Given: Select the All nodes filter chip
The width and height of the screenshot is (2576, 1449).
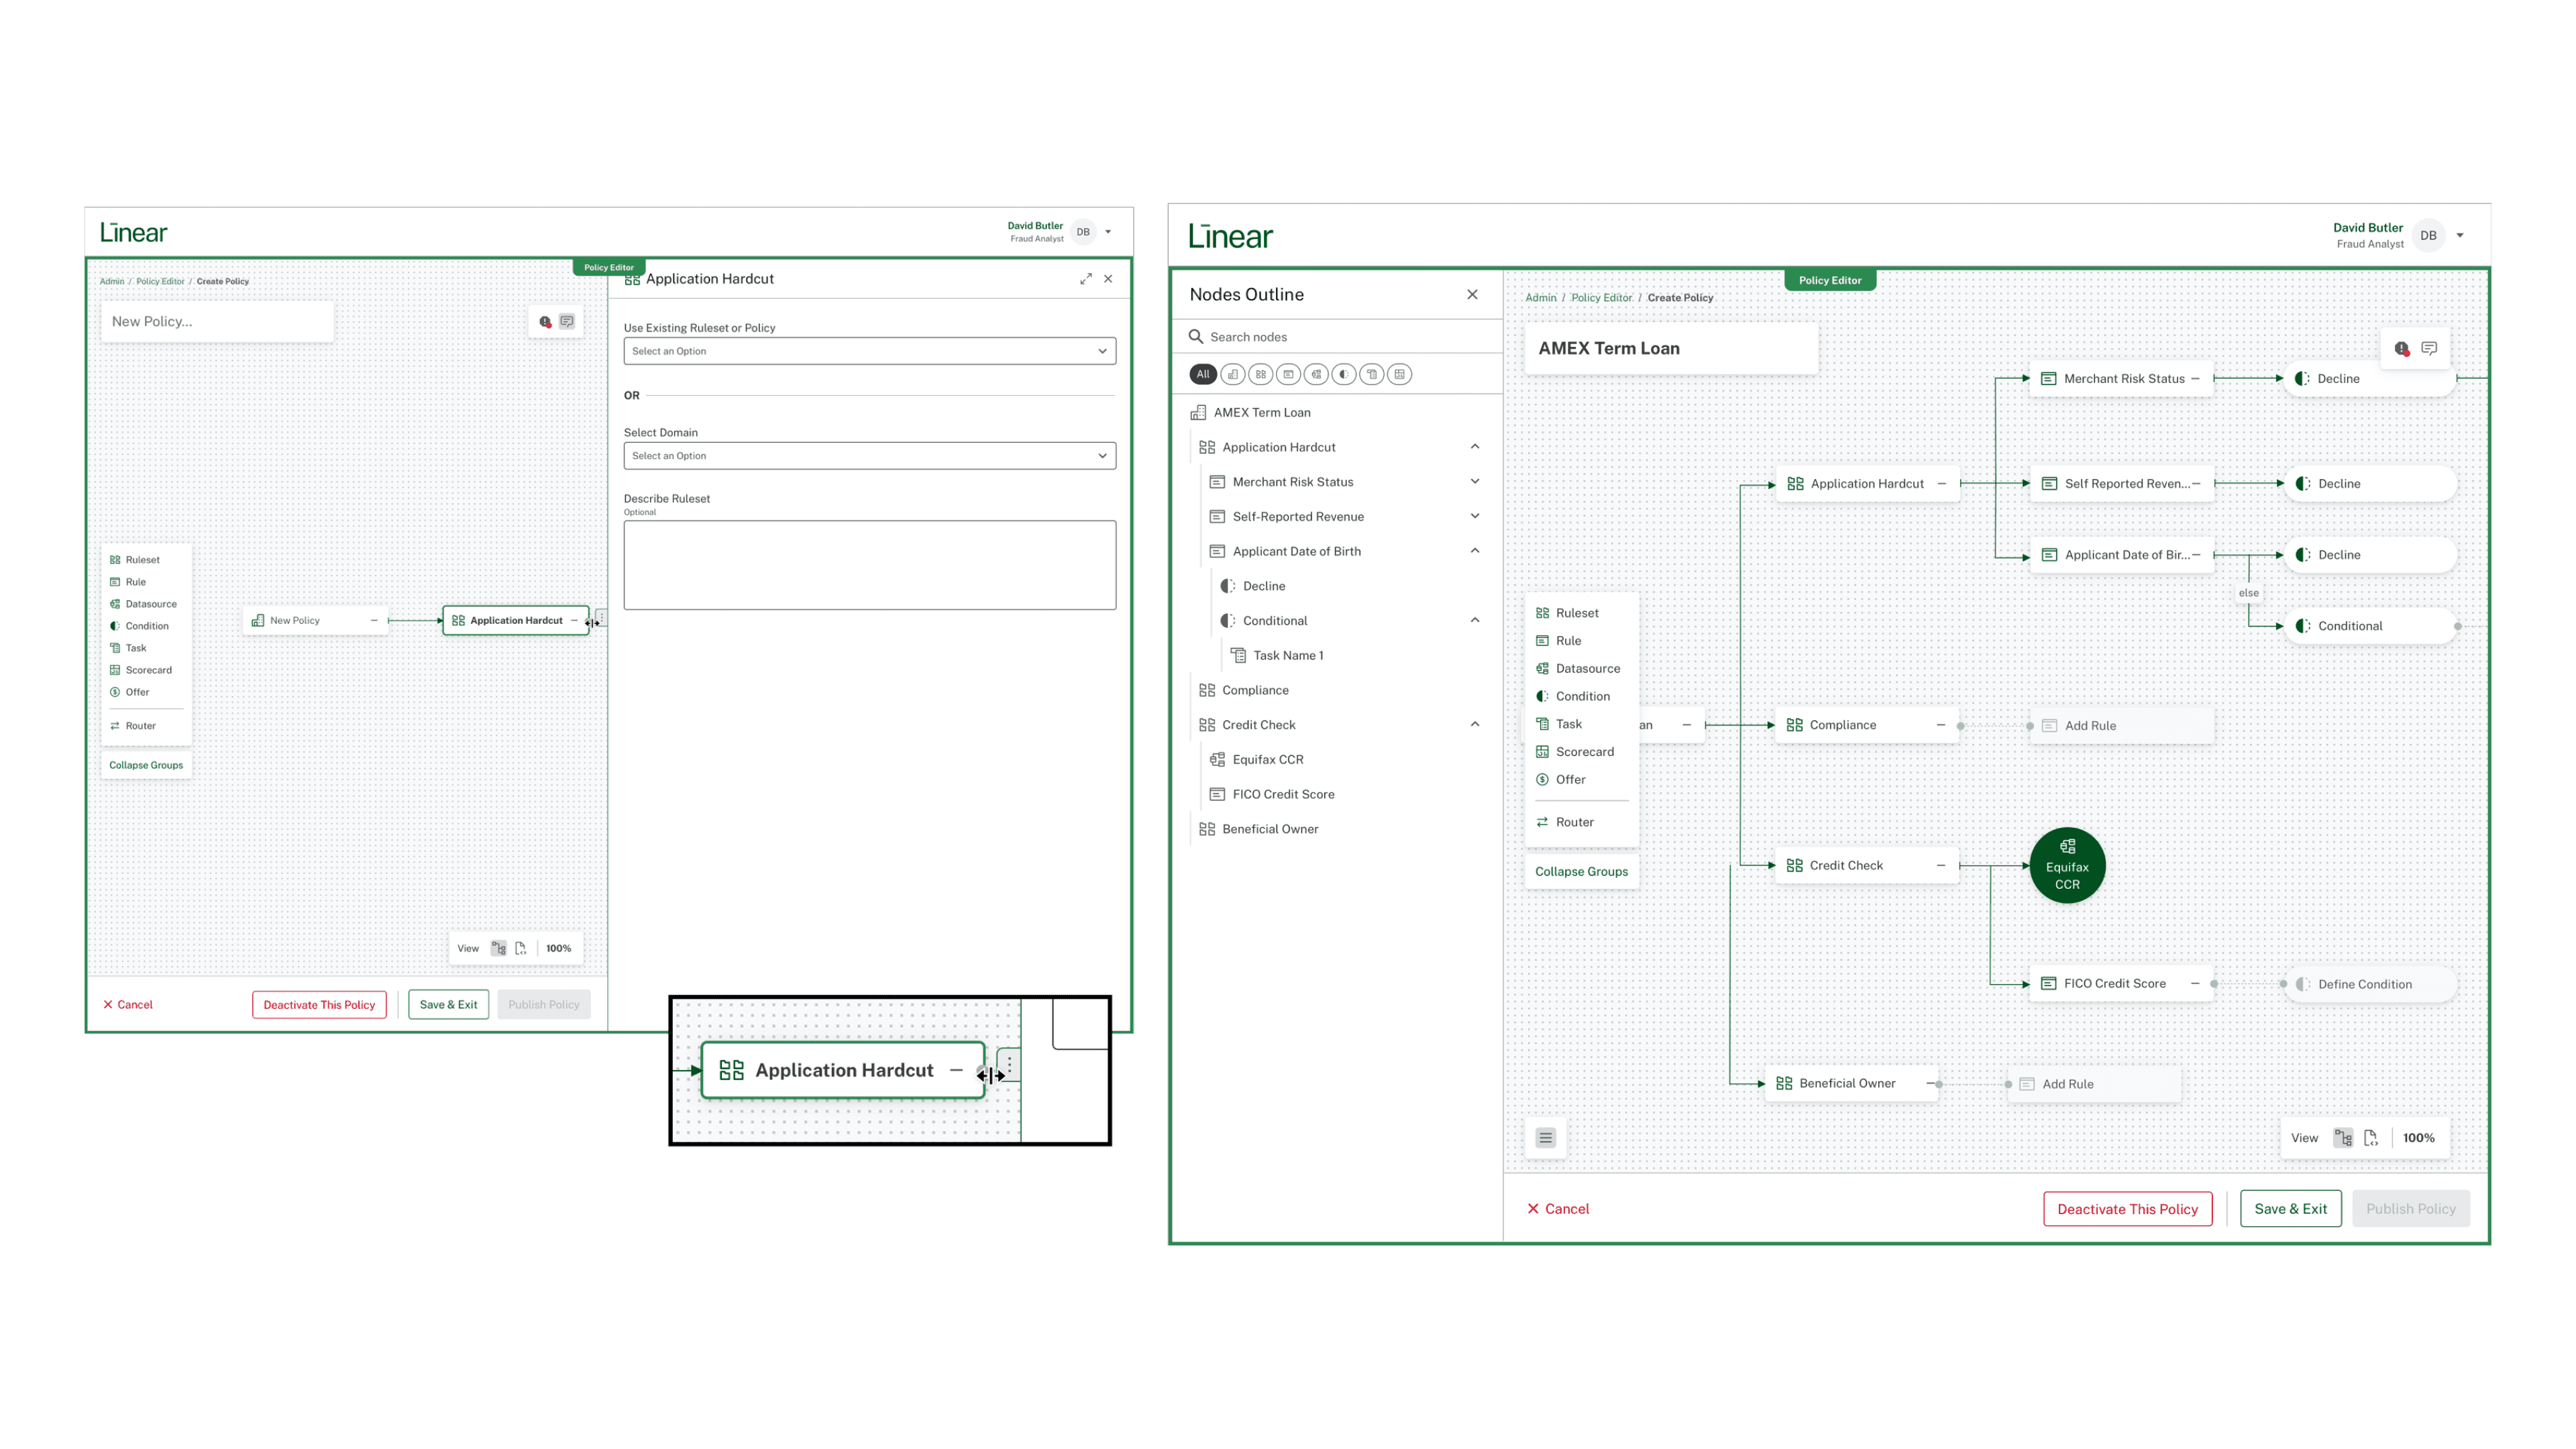Looking at the screenshot, I should 1203,374.
